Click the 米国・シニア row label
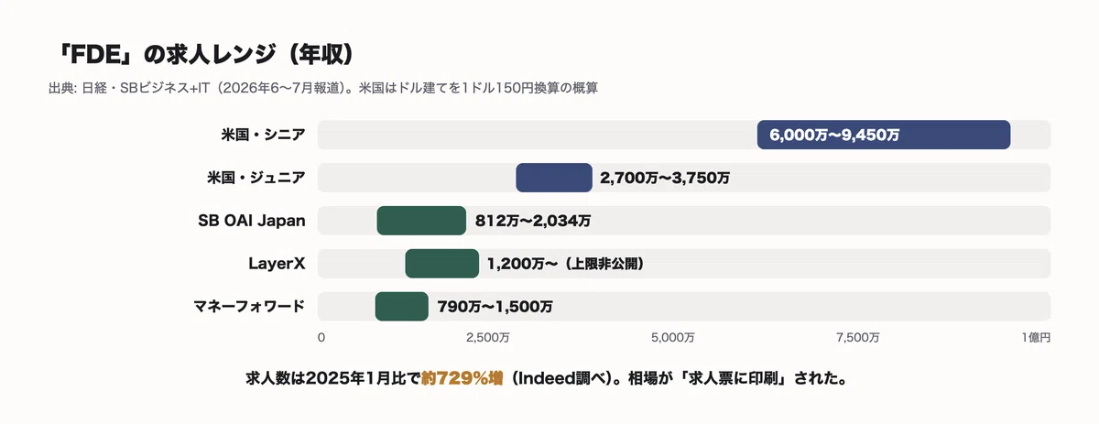 click(263, 135)
